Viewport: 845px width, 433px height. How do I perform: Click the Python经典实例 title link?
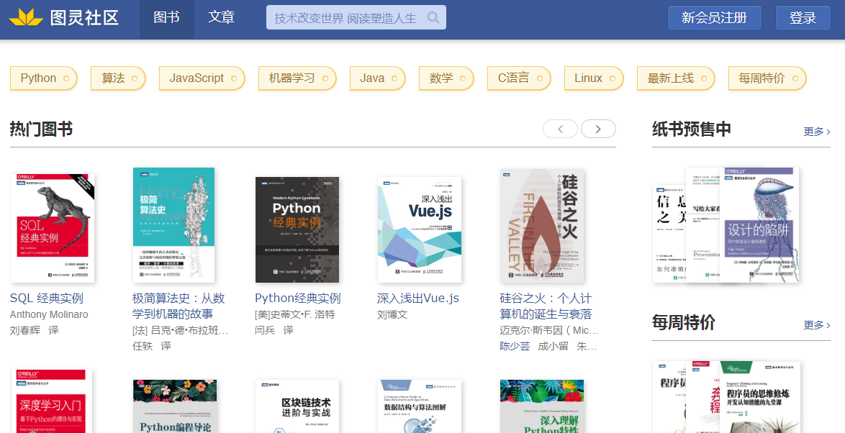point(297,298)
